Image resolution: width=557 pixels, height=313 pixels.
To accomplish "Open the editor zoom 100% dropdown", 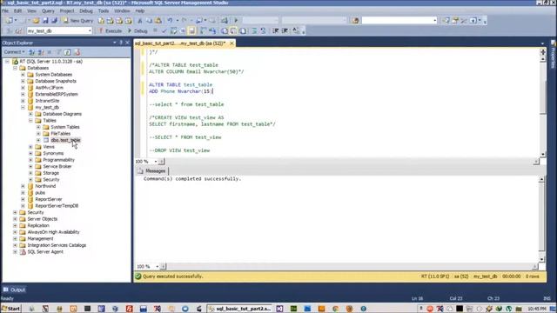I will pyautogui.click(x=156, y=162).
